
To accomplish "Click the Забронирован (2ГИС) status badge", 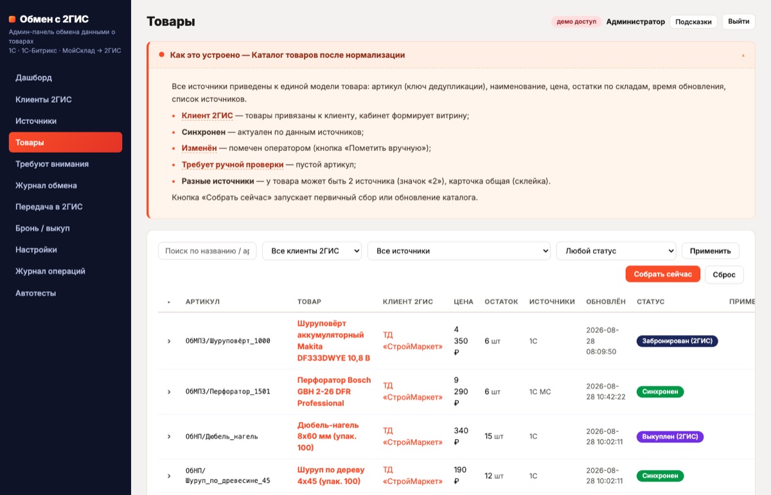I will (677, 341).
